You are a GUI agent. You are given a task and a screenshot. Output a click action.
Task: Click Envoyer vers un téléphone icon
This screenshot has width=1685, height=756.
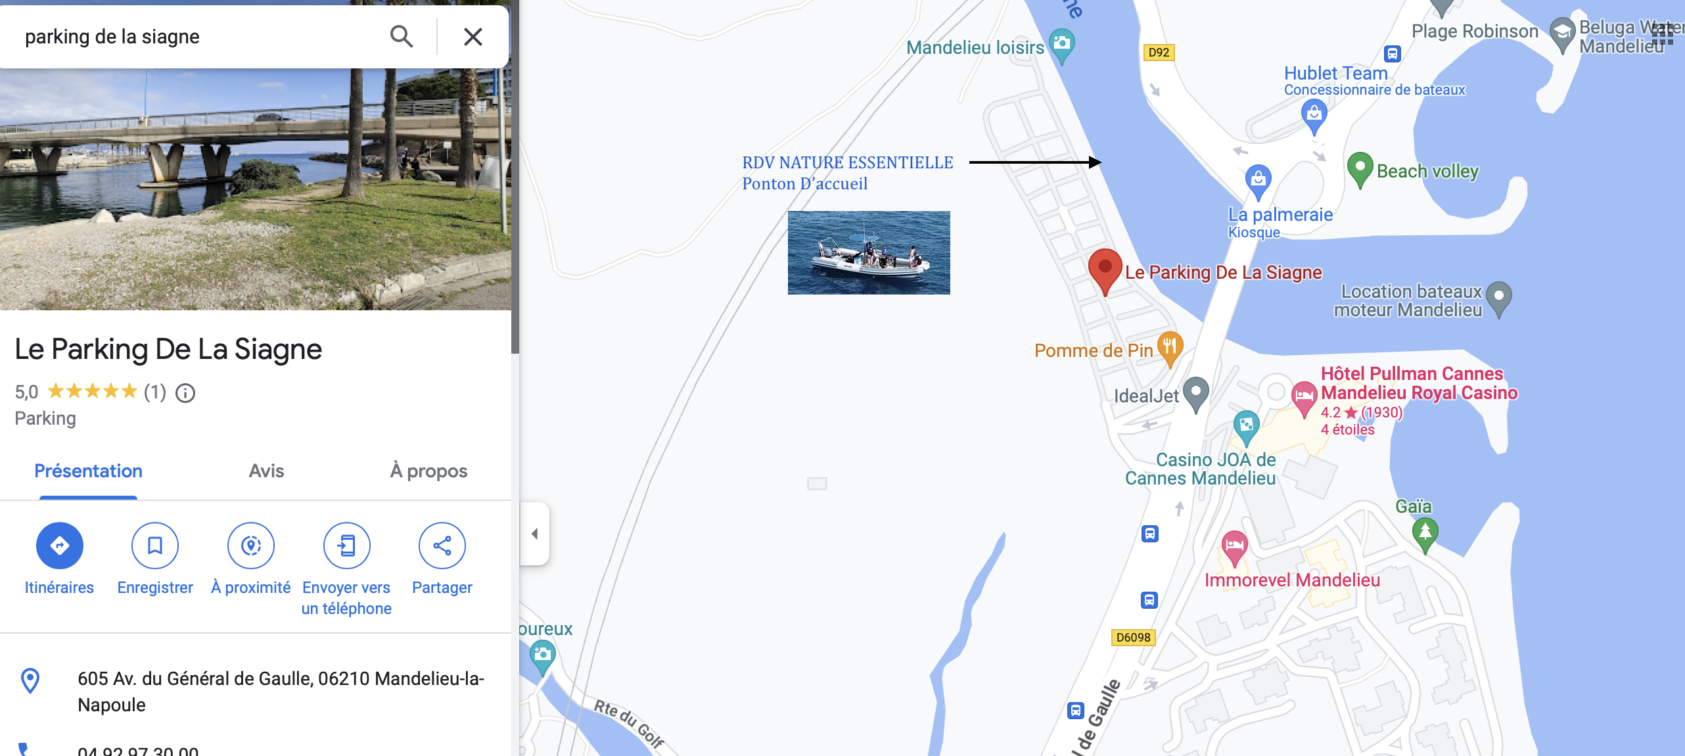coord(346,546)
